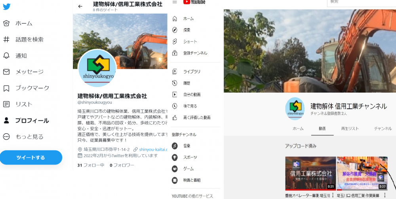The width and height of the screenshot is (396, 199).
Task: Open Lists icon (リスト)
Action: point(6,104)
